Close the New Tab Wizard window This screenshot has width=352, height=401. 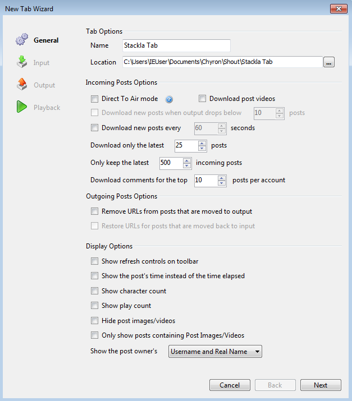coord(338,8)
